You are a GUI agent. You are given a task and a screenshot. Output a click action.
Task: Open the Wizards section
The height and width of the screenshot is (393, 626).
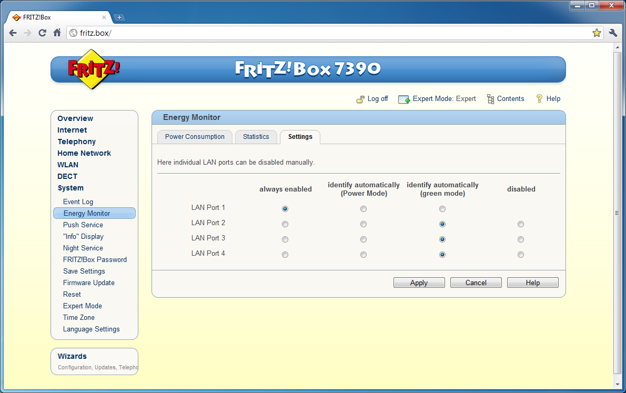point(72,356)
